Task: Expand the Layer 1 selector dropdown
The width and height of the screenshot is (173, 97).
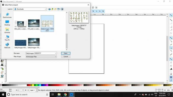Action: pyautogui.click(x=37, y=90)
